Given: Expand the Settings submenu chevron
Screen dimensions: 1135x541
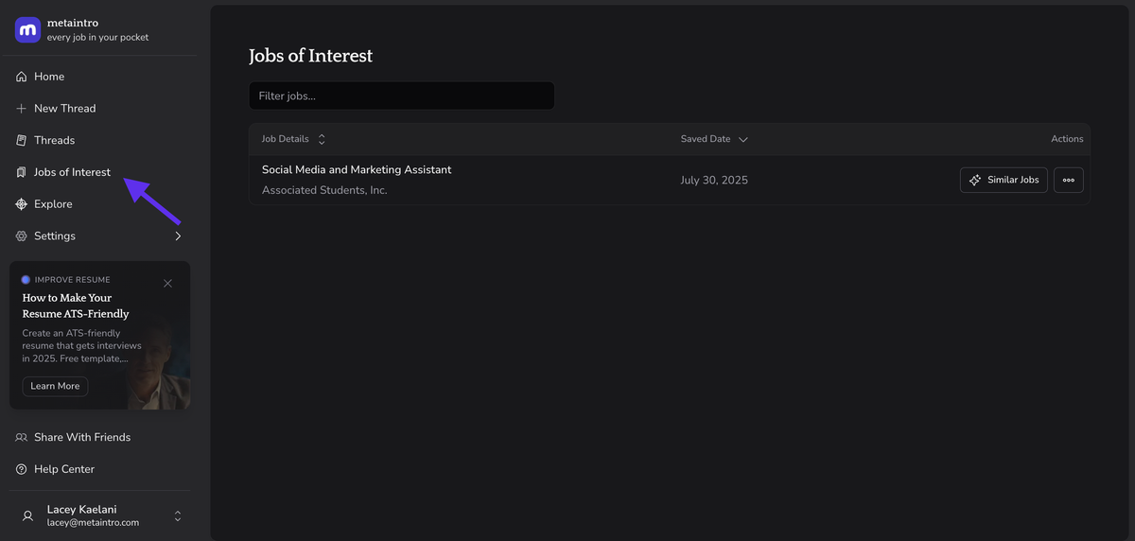Looking at the screenshot, I should pyautogui.click(x=178, y=236).
